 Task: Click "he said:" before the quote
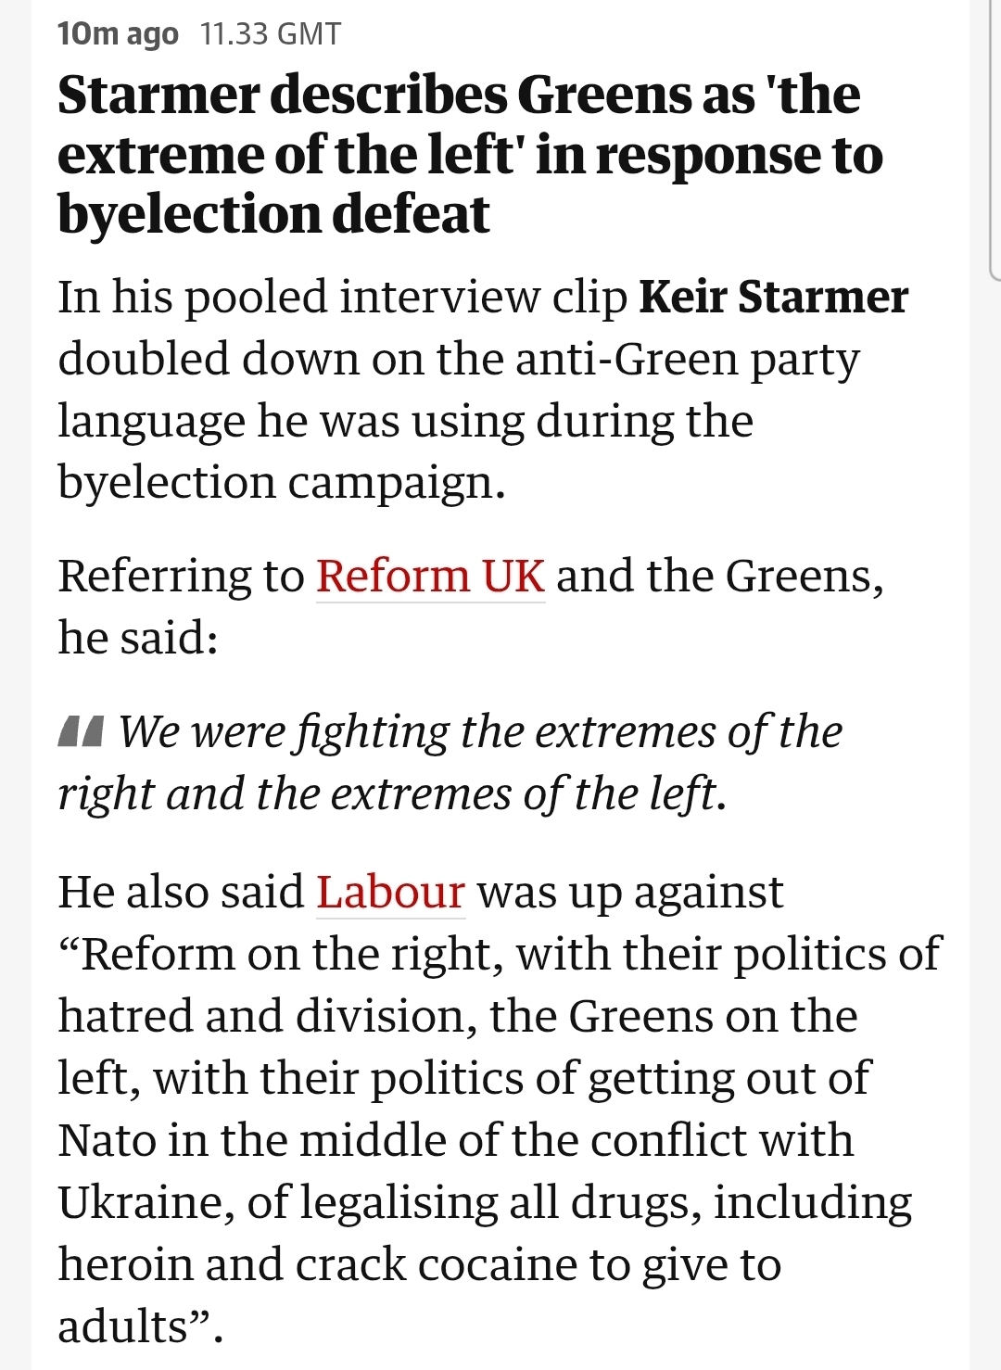(138, 638)
